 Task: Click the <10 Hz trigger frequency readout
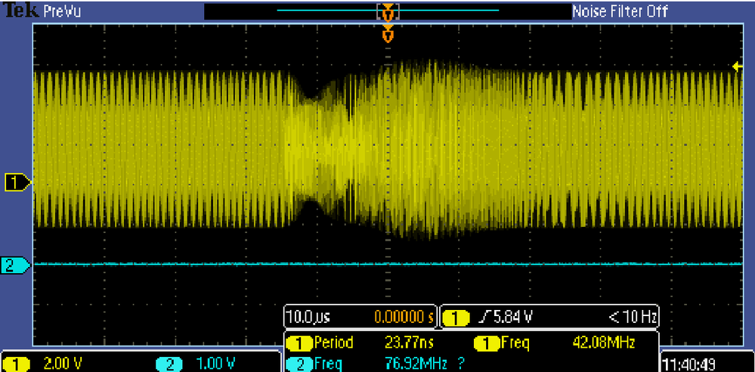(x=633, y=317)
